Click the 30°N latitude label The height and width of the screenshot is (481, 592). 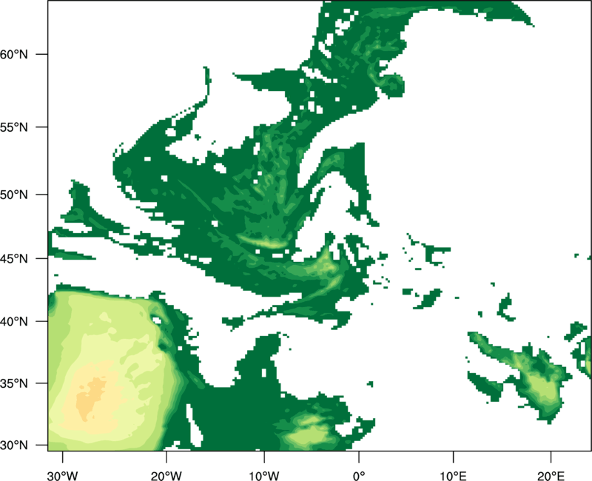click(14, 445)
